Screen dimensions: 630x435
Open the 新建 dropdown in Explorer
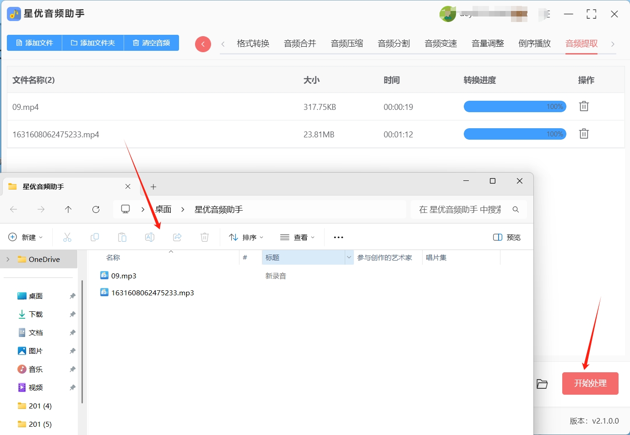coord(26,237)
